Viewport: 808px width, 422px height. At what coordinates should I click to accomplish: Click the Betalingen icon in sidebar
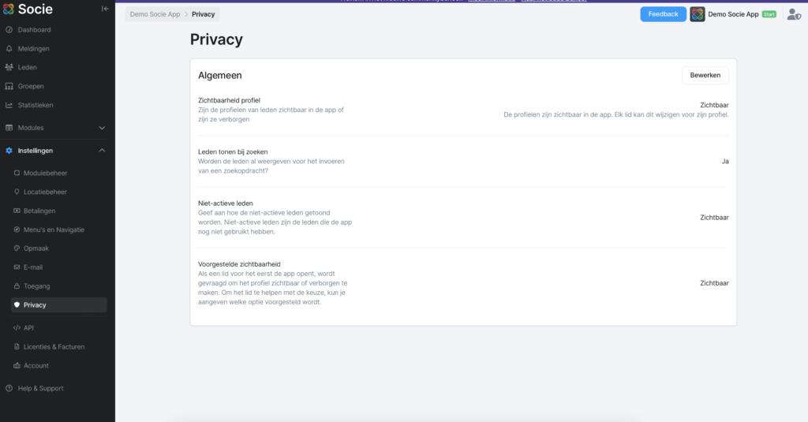point(17,211)
